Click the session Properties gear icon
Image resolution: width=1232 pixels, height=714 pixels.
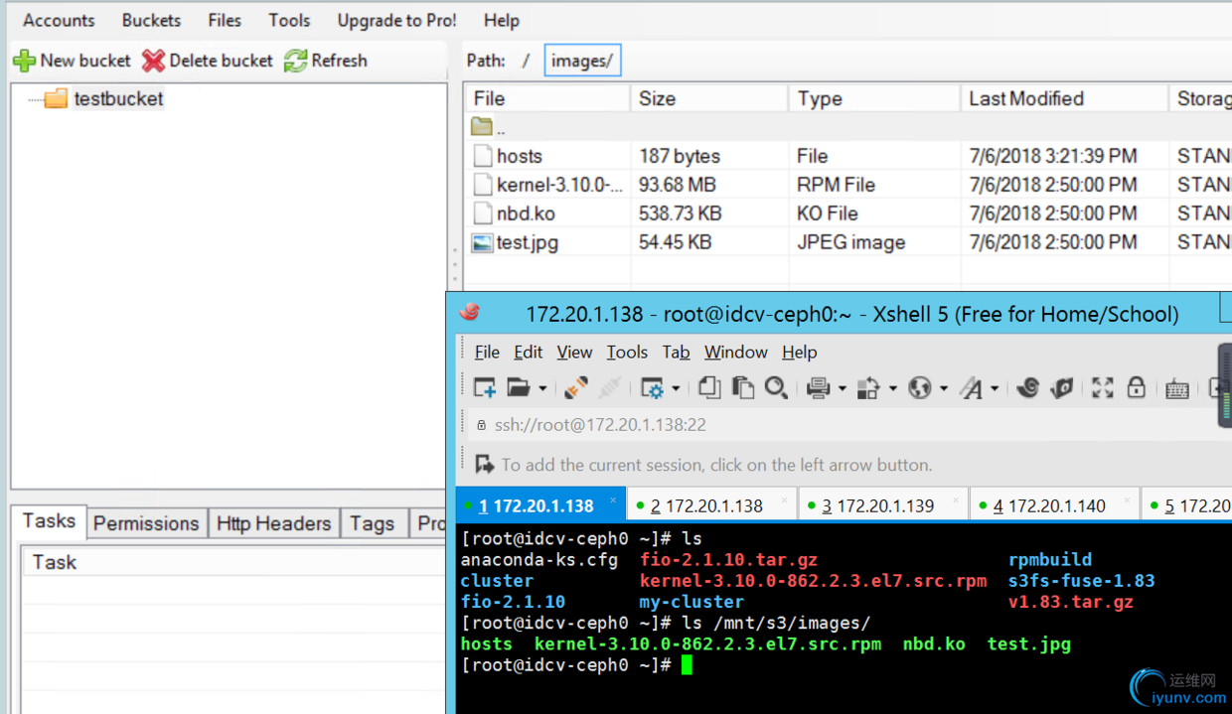click(x=653, y=388)
